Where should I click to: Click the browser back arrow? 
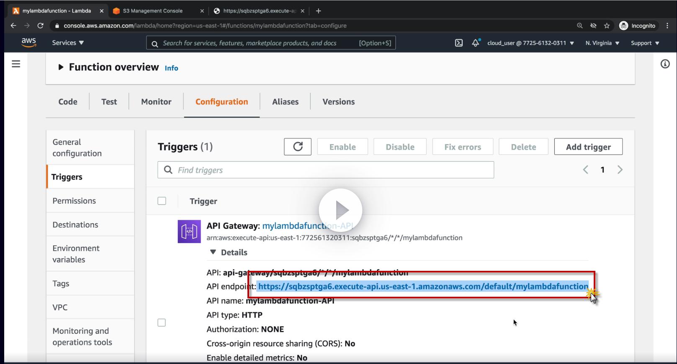click(x=13, y=25)
